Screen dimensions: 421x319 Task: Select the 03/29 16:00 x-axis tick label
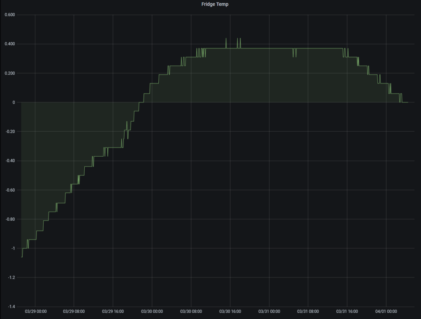click(113, 311)
